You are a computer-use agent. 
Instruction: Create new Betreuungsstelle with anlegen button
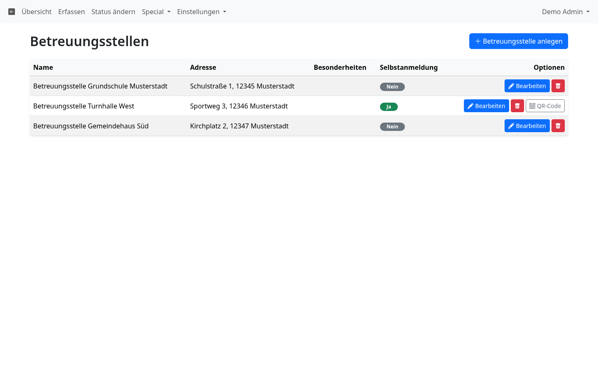click(519, 41)
